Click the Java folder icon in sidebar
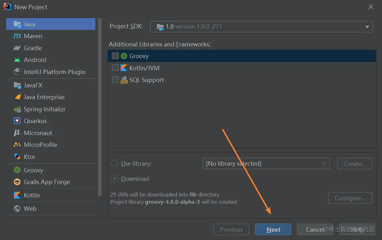 pyautogui.click(x=17, y=24)
